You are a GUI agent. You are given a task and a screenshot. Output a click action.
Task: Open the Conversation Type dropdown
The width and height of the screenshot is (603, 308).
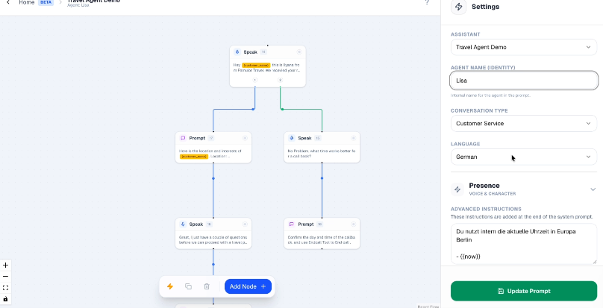point(524,123)
